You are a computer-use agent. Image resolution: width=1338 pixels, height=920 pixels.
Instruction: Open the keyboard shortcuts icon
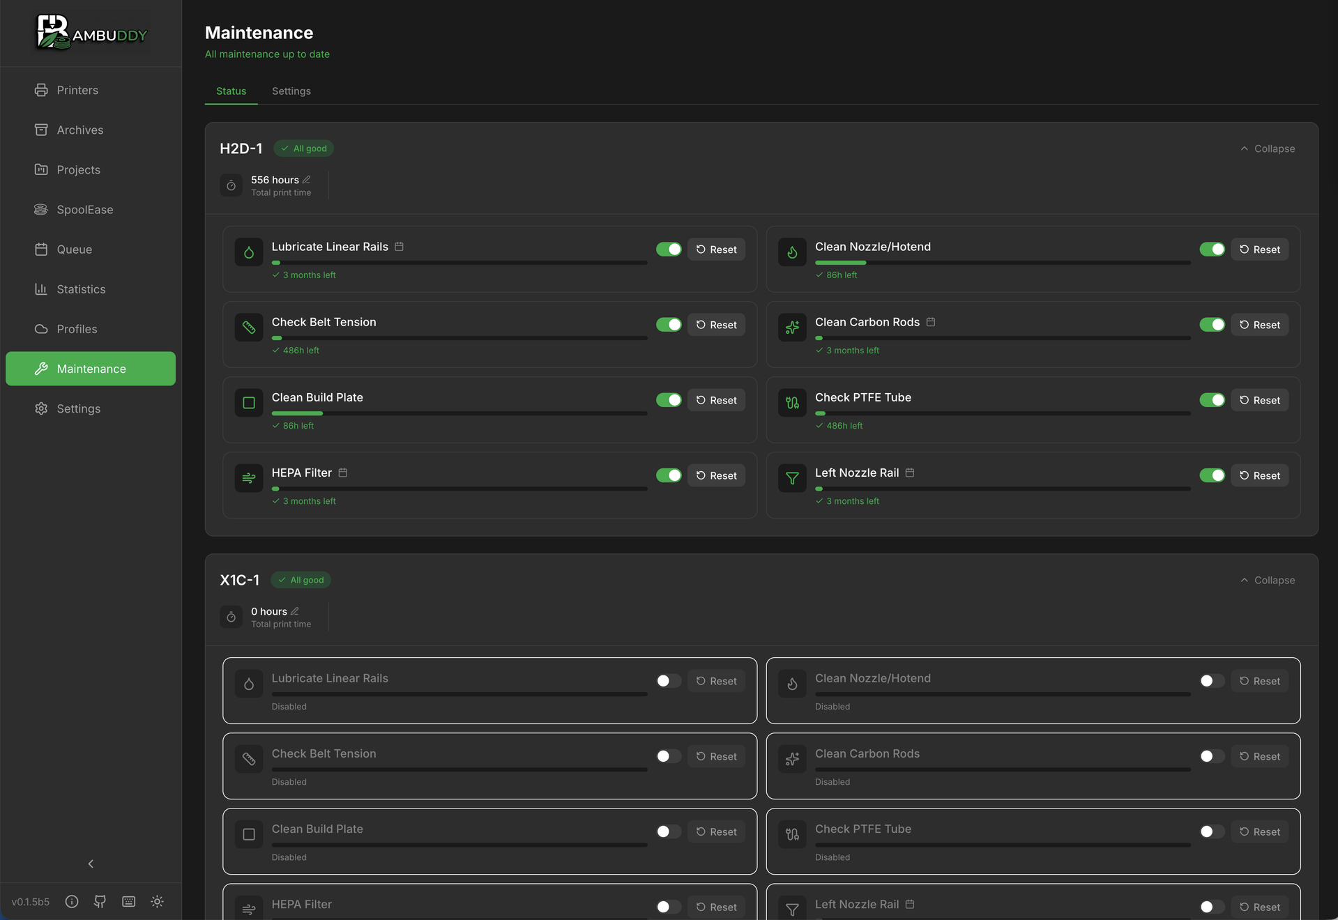129,901
